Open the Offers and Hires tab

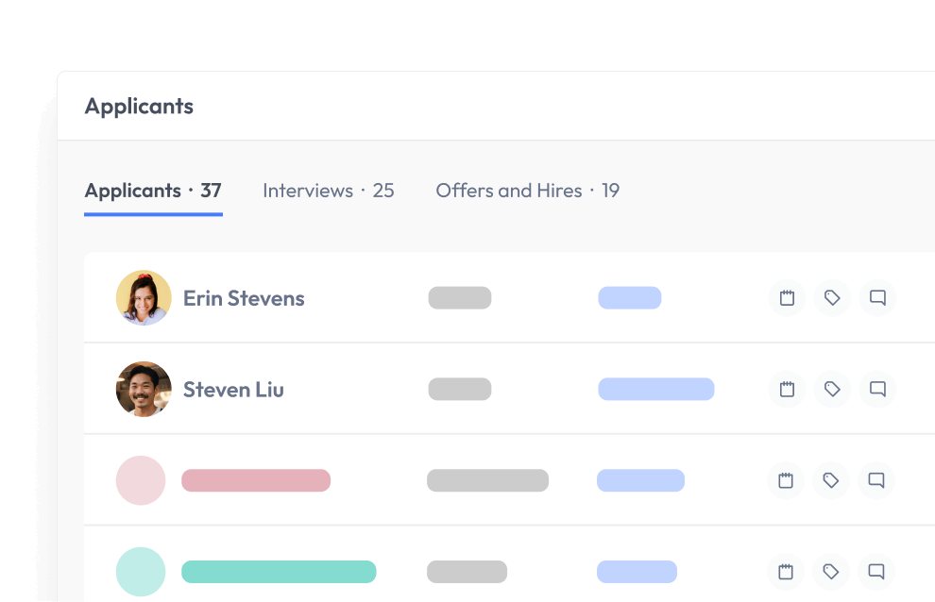pos(527,191)
